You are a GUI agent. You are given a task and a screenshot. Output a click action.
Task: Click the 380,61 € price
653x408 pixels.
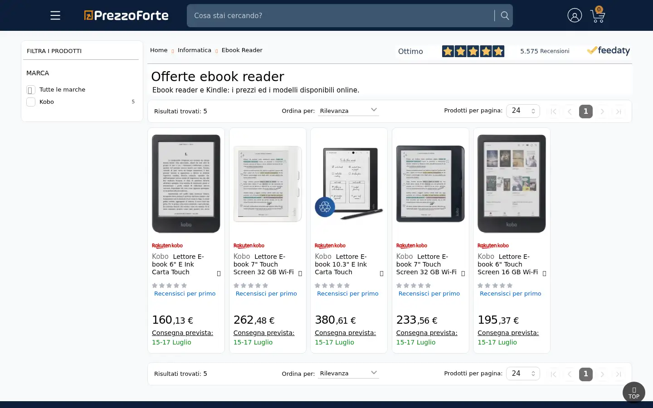[335, 320]
